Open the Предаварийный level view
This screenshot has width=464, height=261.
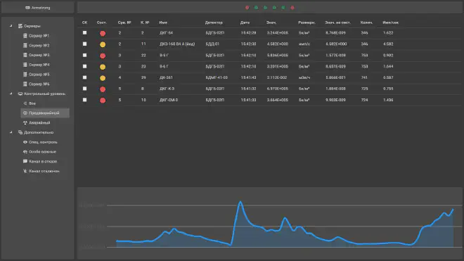45,113
